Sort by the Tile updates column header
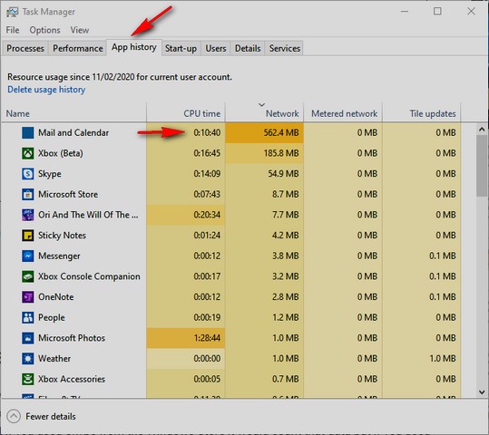 422,113
